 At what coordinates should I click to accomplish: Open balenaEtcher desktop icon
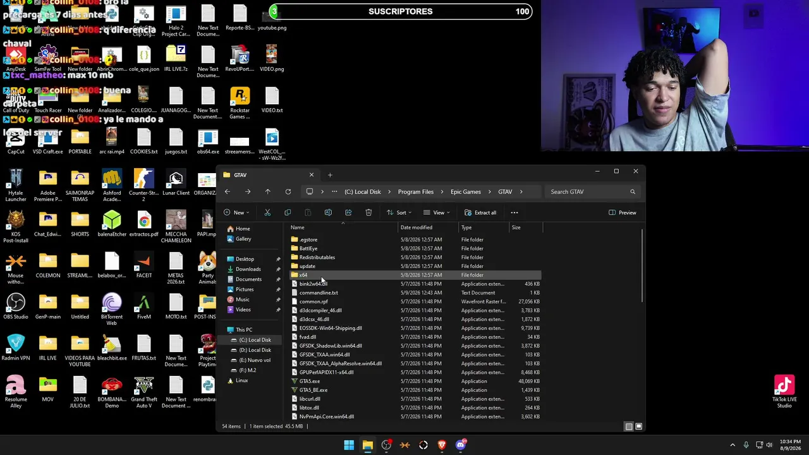click(x=112, y=224)
